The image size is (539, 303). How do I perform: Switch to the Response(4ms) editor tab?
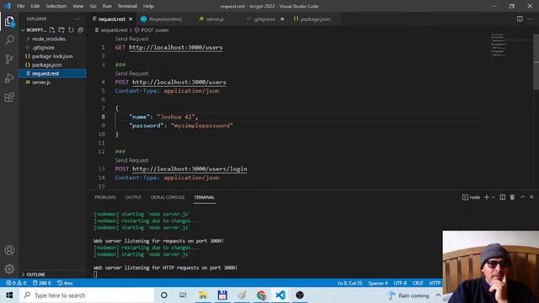[x=165, y=19]
